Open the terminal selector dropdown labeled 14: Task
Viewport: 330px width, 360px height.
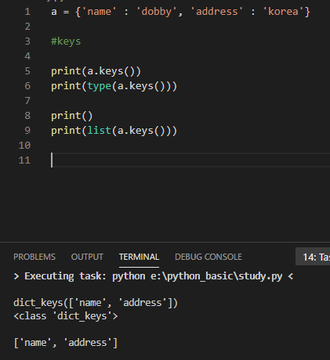pyautogui.click(x=313, y=257)
